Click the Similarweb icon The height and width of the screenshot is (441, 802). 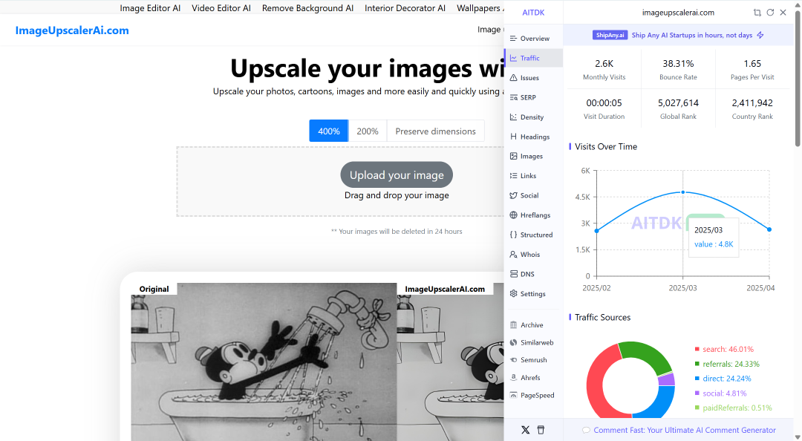514,342
